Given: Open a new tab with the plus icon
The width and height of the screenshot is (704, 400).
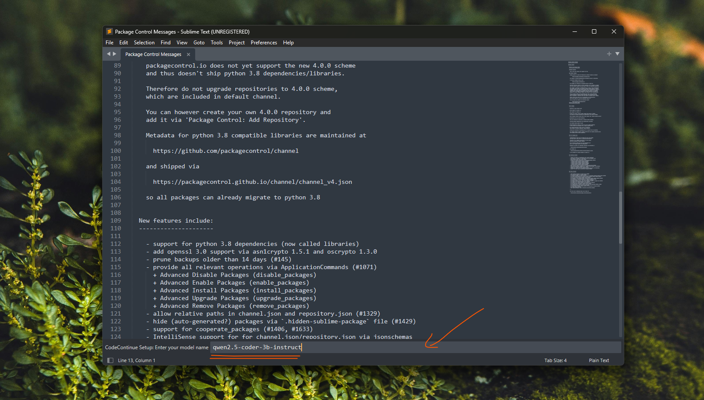Looking at the screenshot, I should coord(609,54).
